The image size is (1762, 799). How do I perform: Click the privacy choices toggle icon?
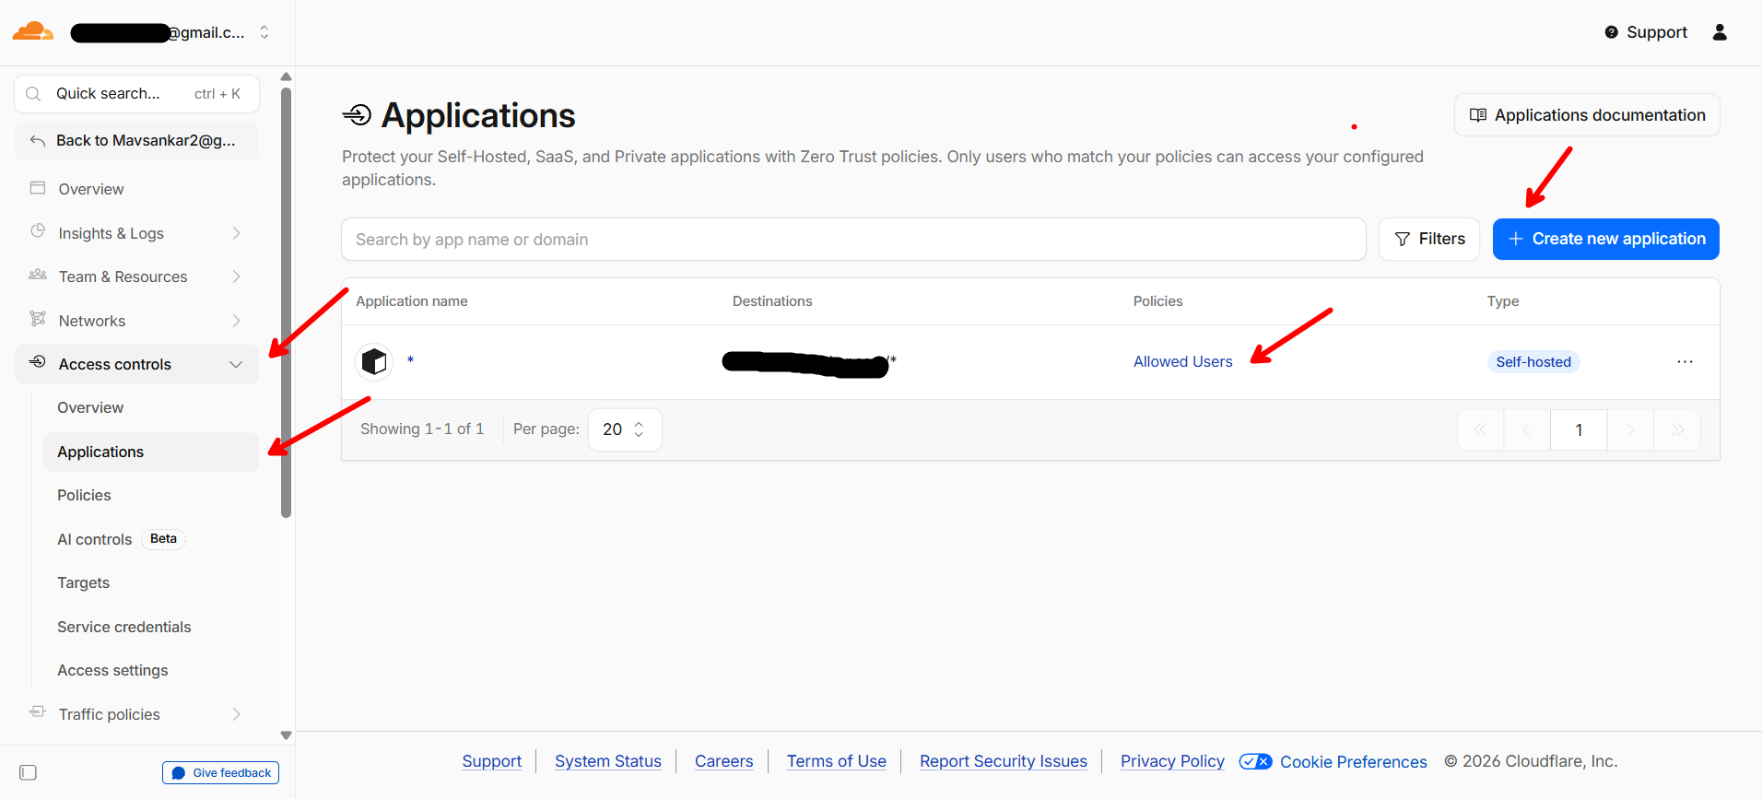coord(1255,761)
